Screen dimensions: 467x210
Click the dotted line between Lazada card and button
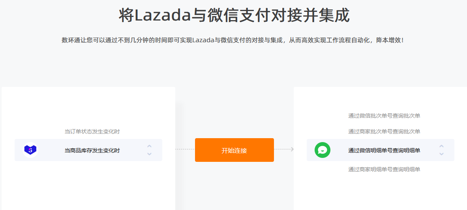185,149
